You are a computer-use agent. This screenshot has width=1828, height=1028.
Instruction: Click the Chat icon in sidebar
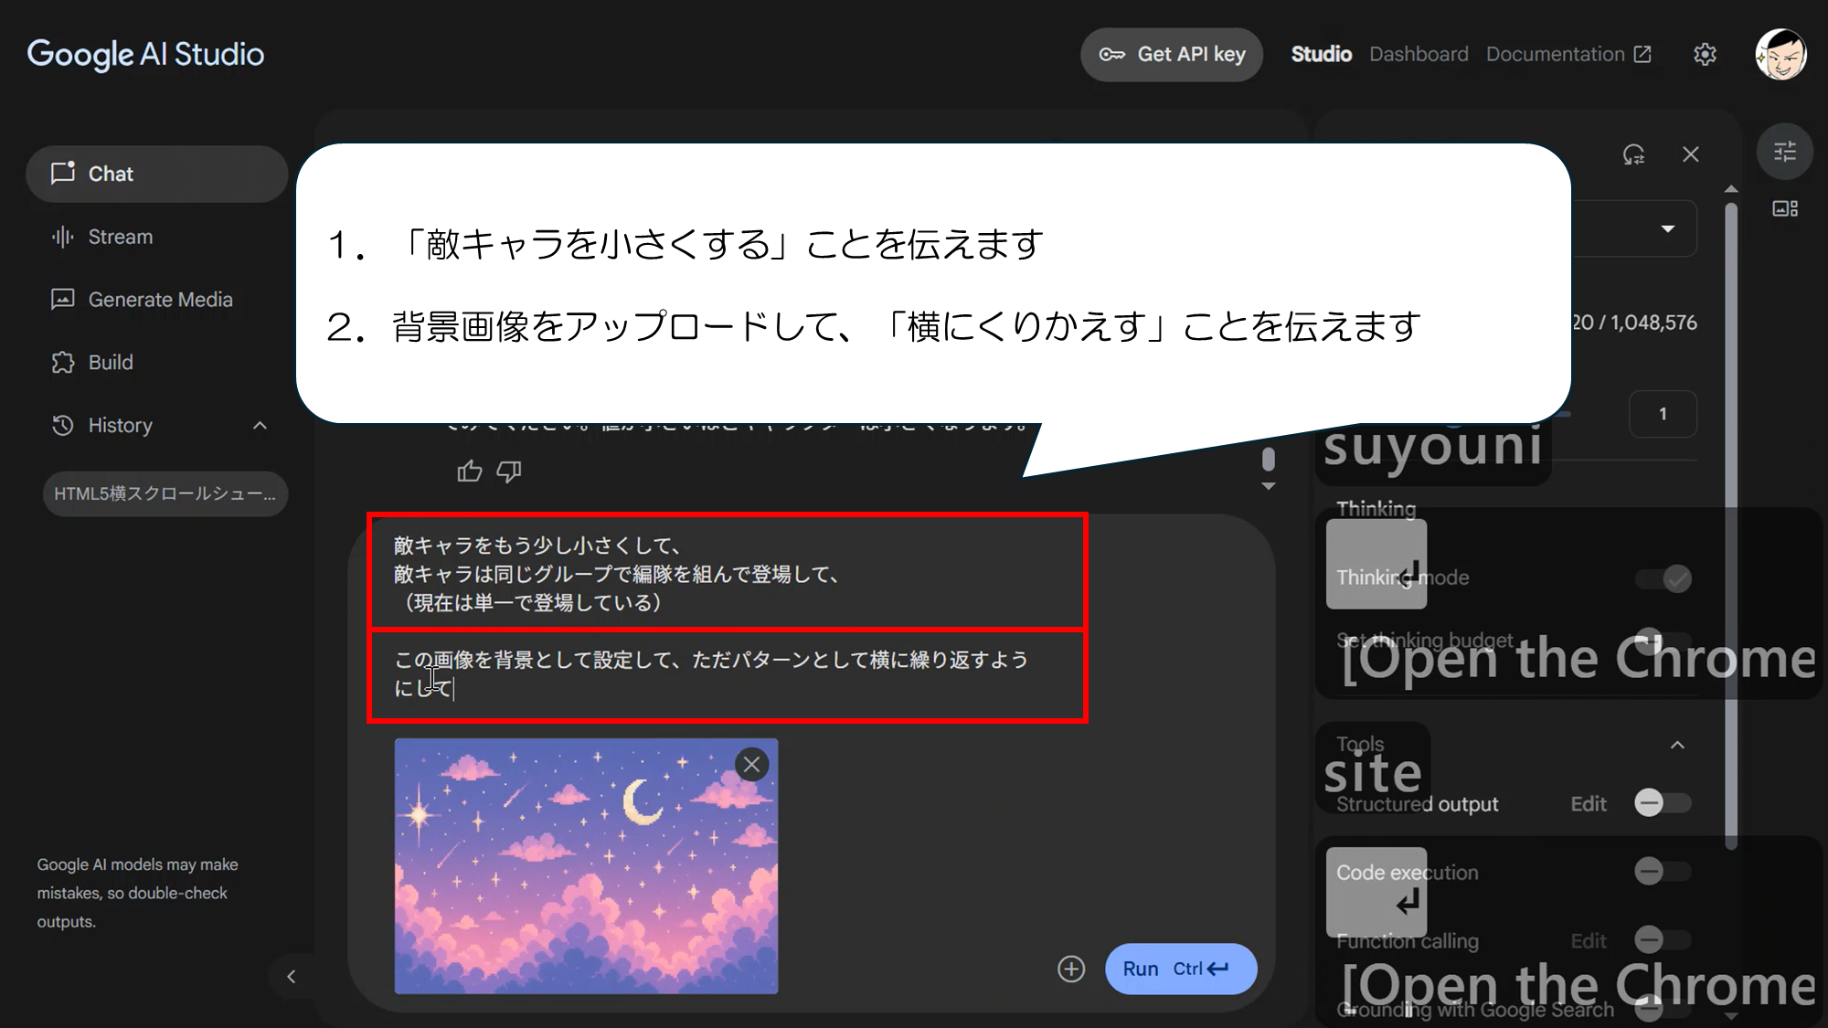[x=63, y=174]
